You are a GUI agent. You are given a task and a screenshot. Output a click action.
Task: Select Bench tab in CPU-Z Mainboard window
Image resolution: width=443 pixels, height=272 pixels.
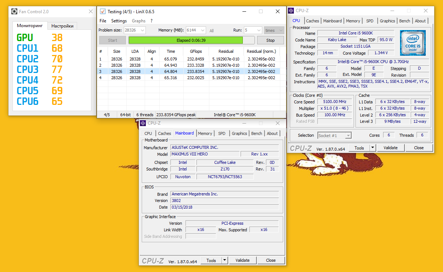257,133
